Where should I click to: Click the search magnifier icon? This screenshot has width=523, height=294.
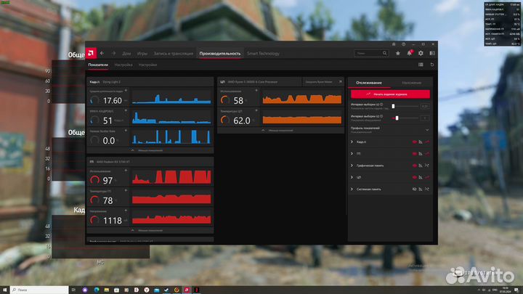click(x=384, y=53)
